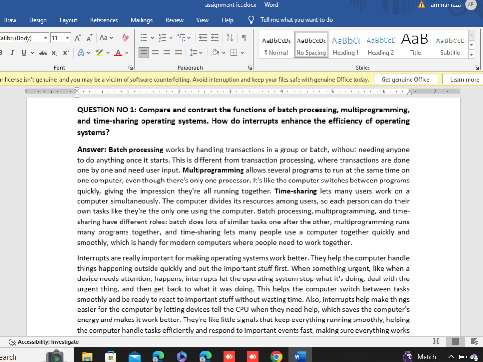The image size is (483, 362).
Task: Toggle superscript formatting
Action: coord(66,53)
